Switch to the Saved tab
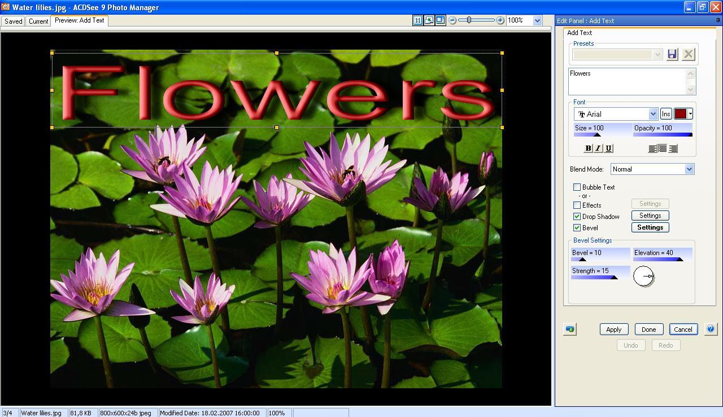This screenshot has width=723, height=417. [13, 21]
